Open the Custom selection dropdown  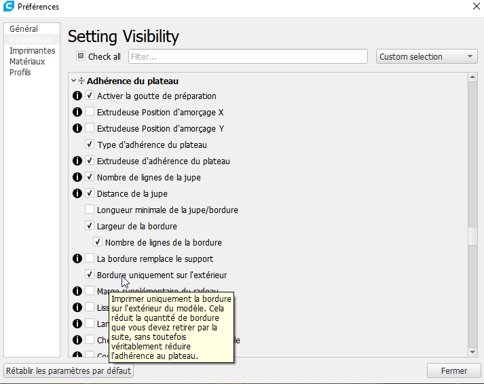tap(427, 57)
